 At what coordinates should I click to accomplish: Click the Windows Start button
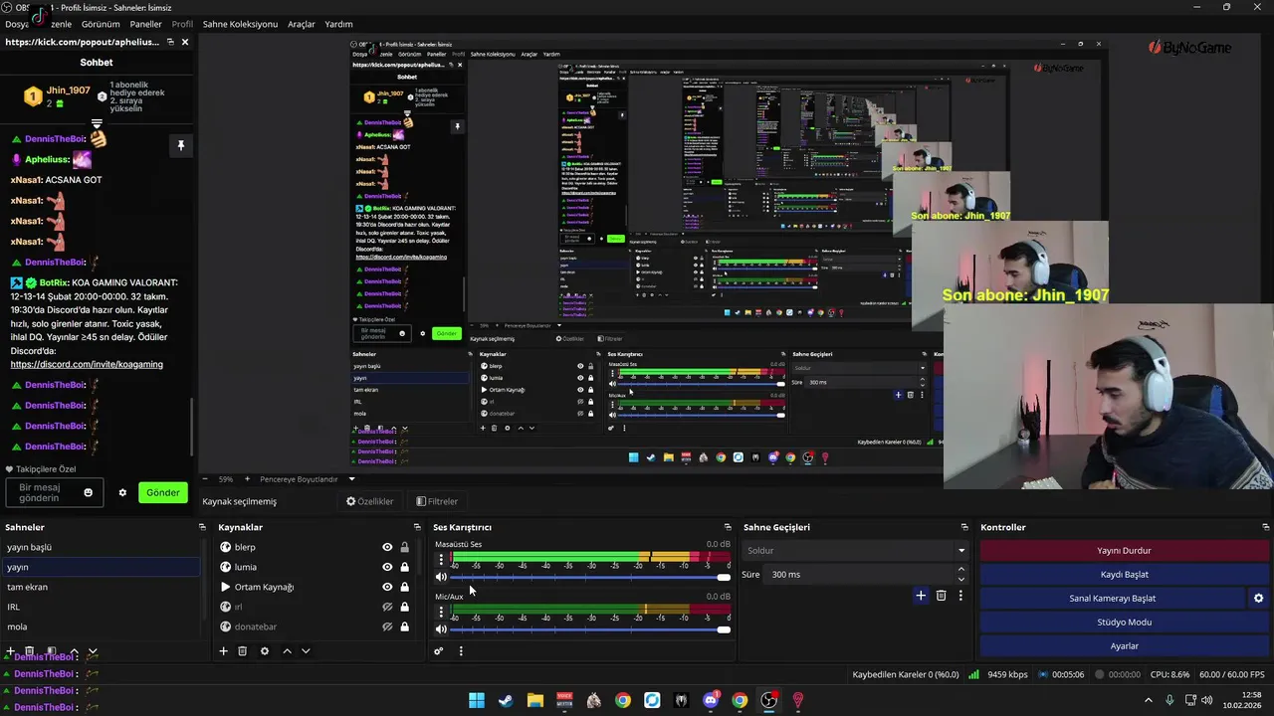(x=477, y=700)
